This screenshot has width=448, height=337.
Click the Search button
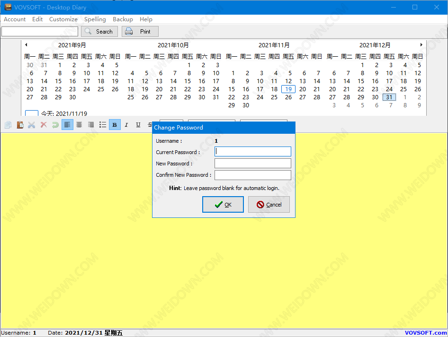(99, 31)
